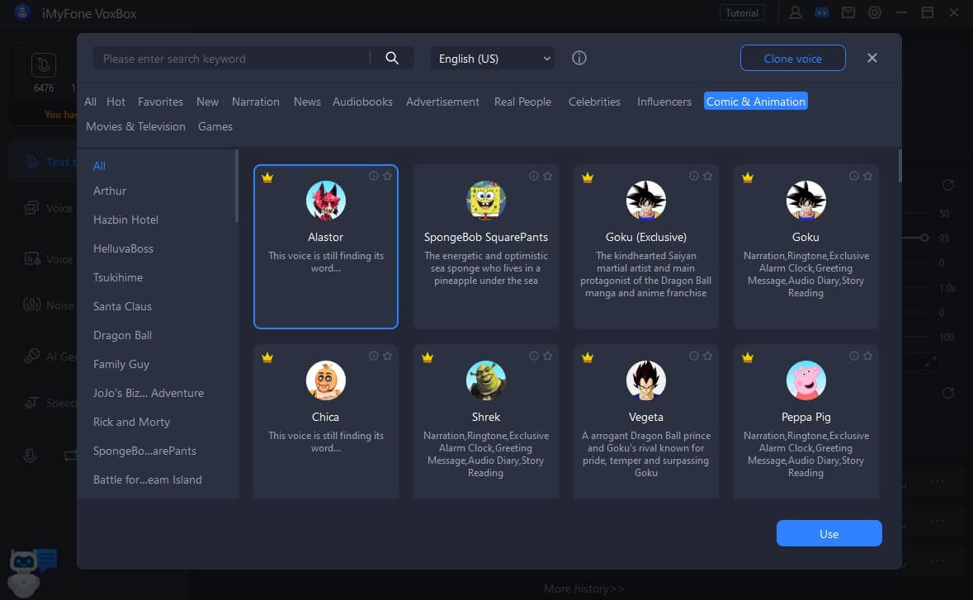Select Arthur in the subcategory list
The width and height of the screenshot is (973, 600).
(x=110, y=191)
